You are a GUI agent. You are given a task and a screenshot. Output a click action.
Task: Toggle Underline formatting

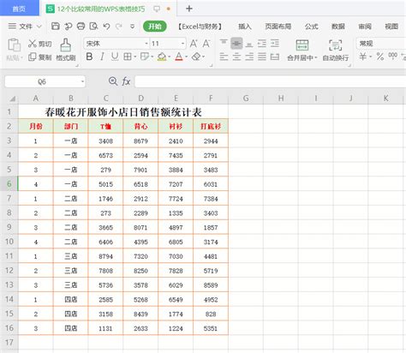(x=115, y=57)
